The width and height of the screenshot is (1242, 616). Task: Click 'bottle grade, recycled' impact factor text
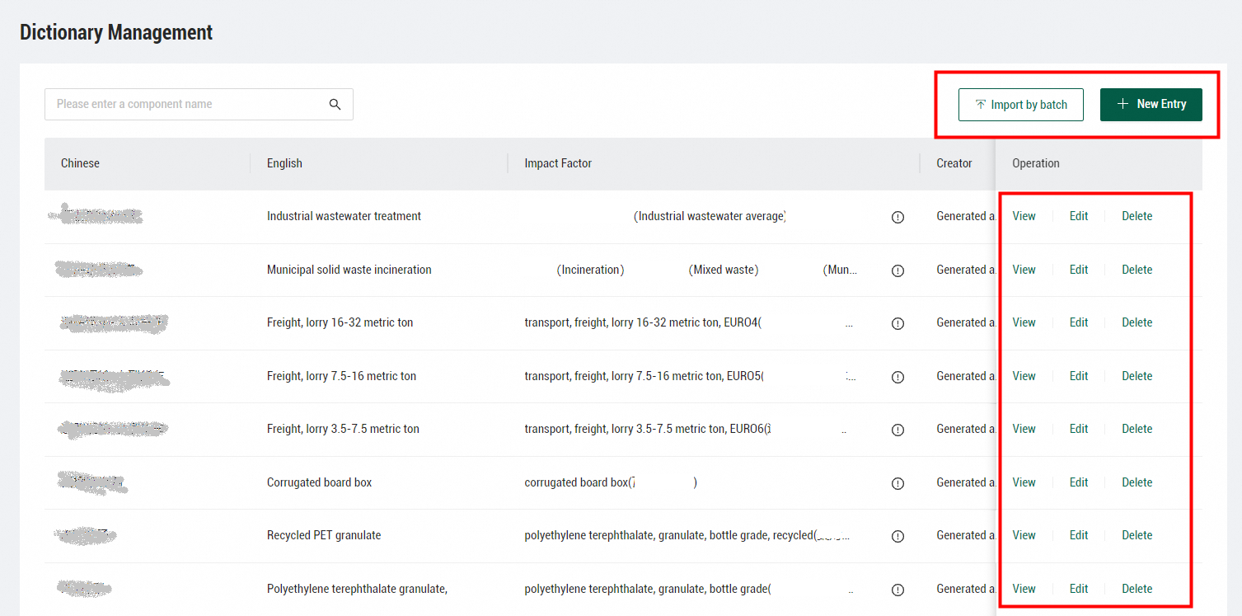[x=760, y=535]
